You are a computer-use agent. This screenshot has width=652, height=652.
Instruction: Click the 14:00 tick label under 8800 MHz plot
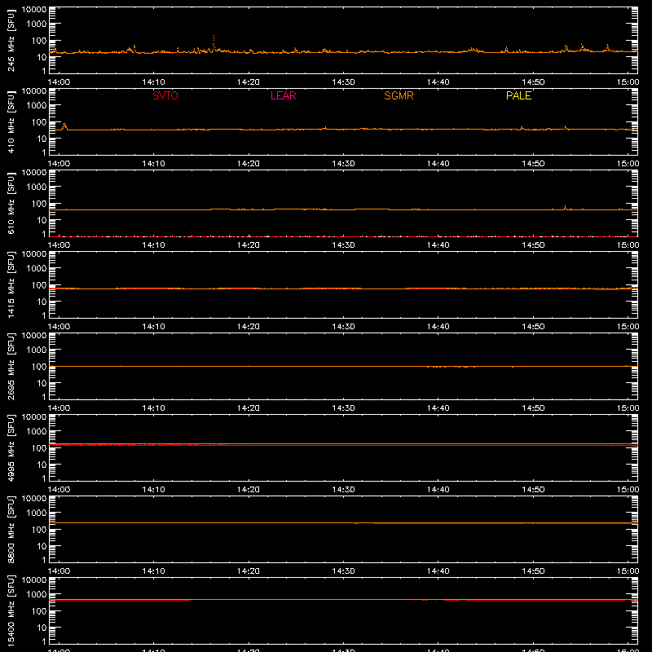59,571
